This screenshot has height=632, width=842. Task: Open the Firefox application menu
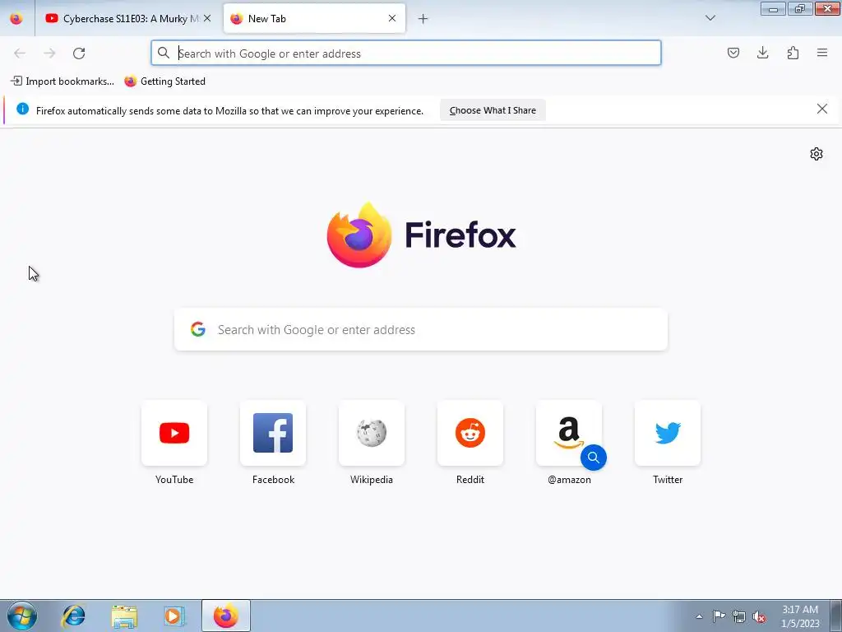point(822,53)
